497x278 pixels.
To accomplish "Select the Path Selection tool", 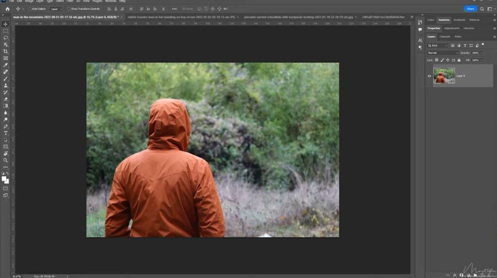I will (x=5, y=140).
